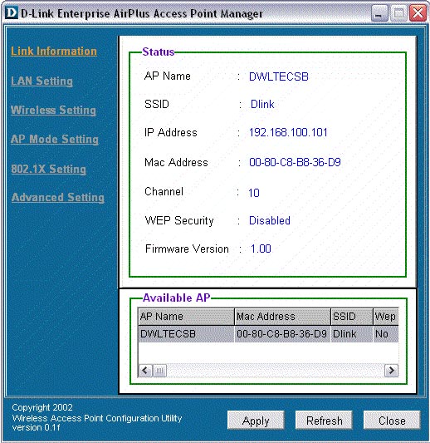
Task: Open the 802.1X Setting page
Action: pyautogui.click(x=48, y=169)
